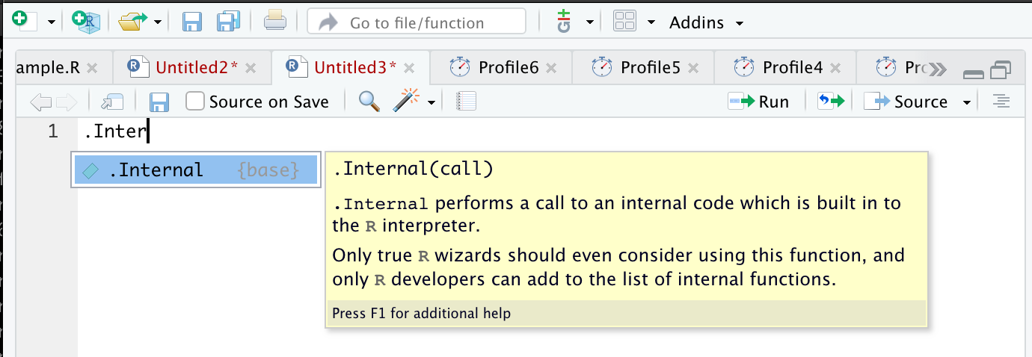This screenshot has height=357, width=1032.
Task: Open the Source button dropdown arrow
Action: click(x=967, y=102)
